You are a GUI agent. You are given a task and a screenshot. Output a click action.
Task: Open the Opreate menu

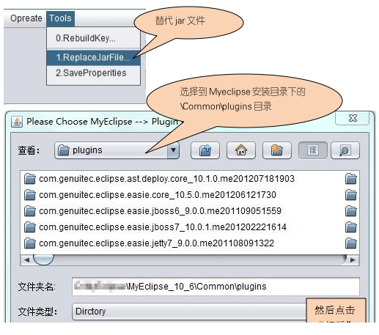pos(26,18)
